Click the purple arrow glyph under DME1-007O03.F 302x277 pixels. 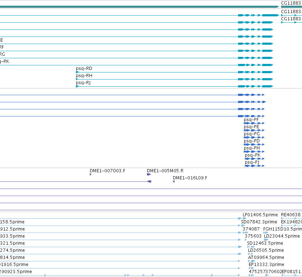click(x=91, y=174)
